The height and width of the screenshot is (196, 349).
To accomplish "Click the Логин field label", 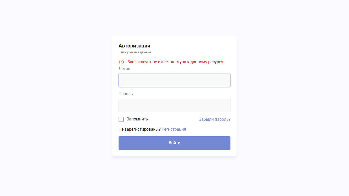I will coord(124,69).
